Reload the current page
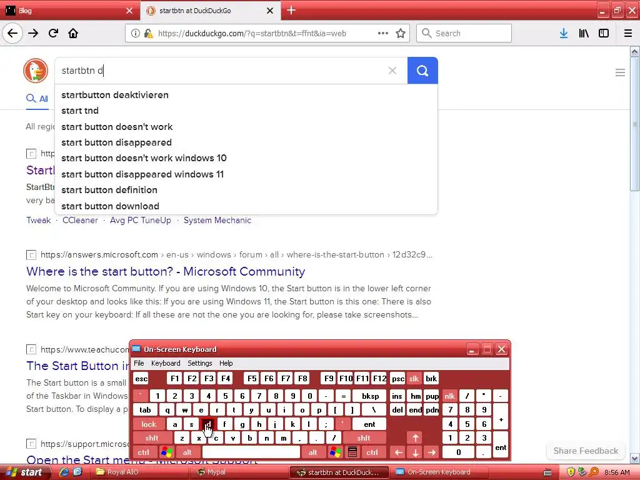The height and width of the screenshot is (480, 640). (53, 33)
